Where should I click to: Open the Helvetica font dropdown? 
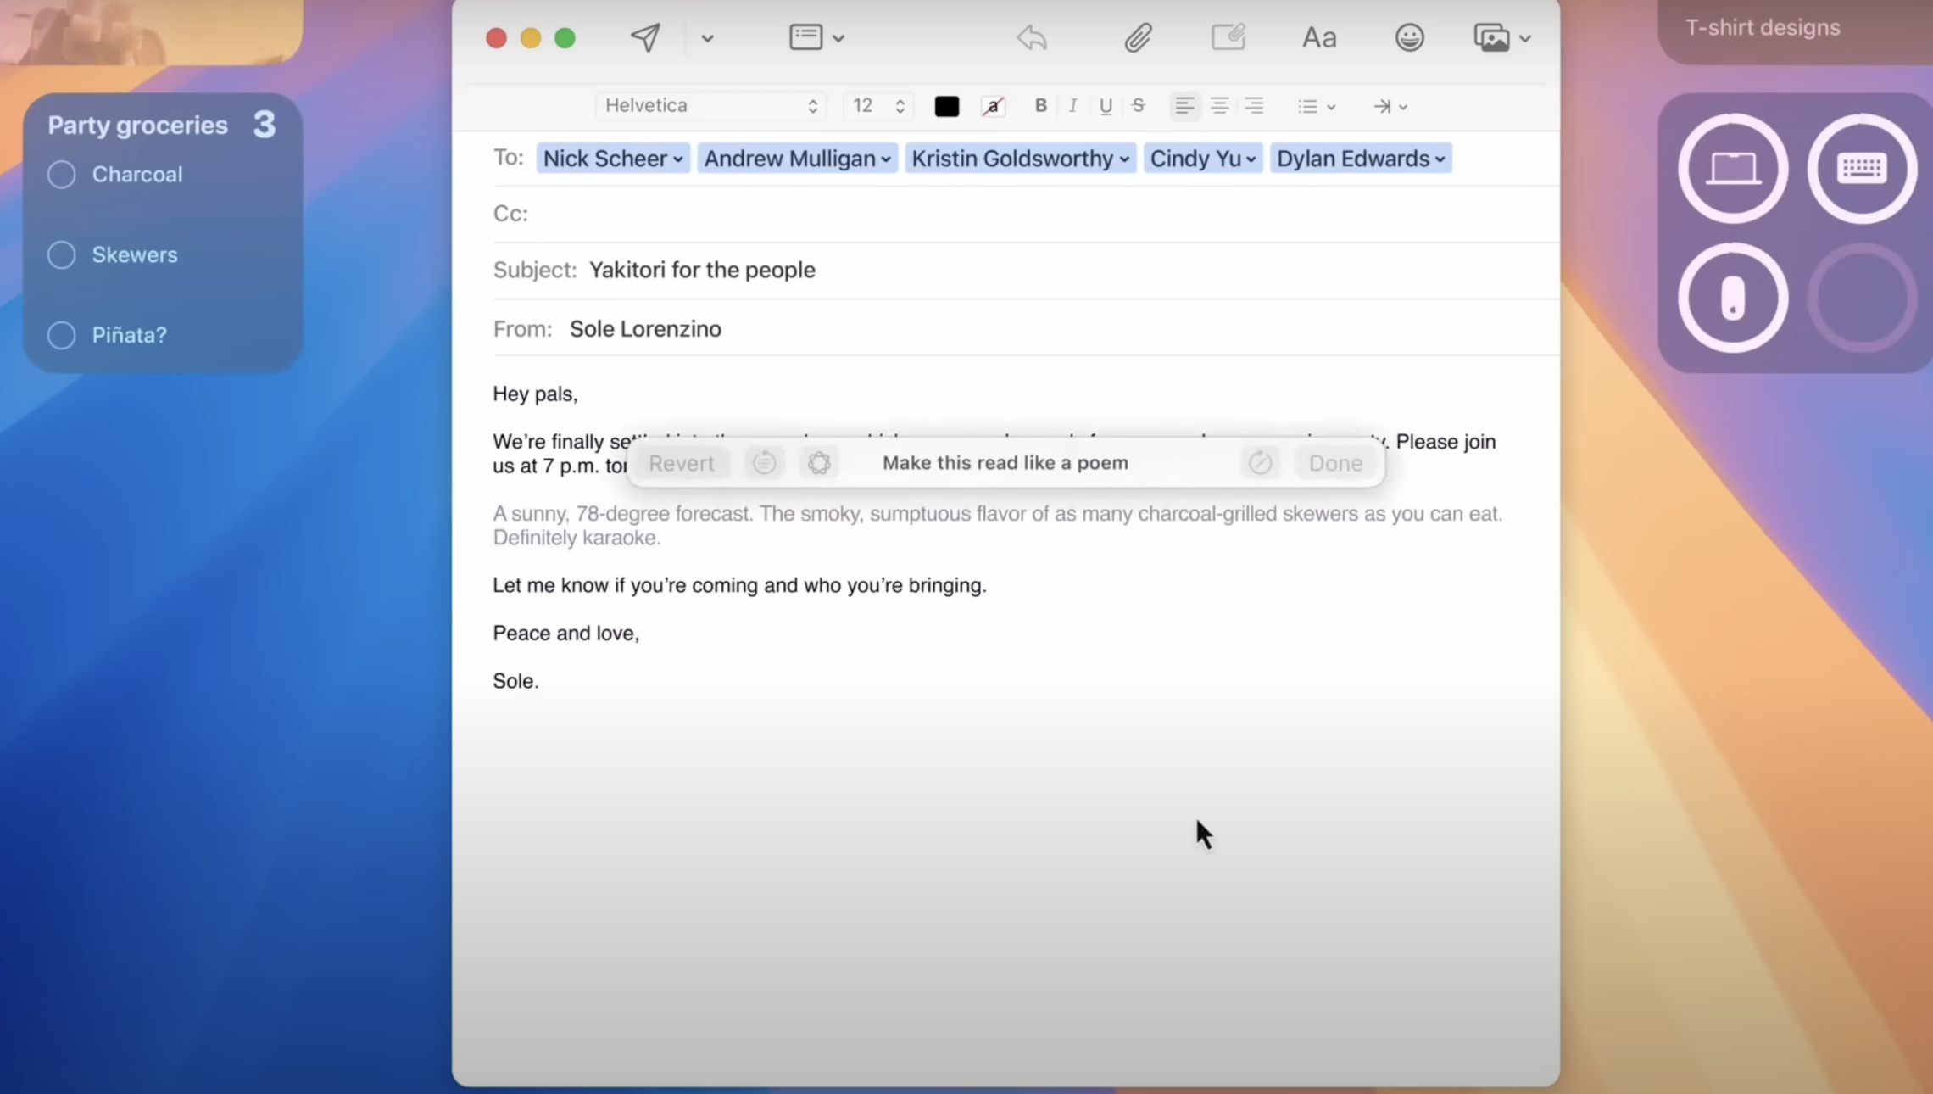(x=710, y=105)
